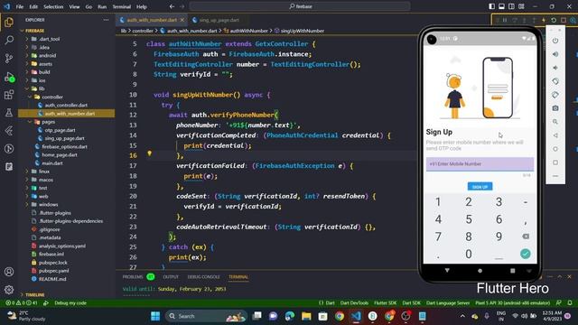Click the emulator screenshot camera button
Screen dimensions: 578x325
555,108
